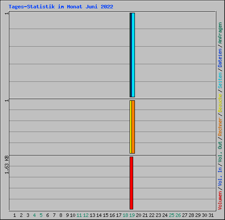Click the yellow Besuche bar for day 19
This screenshot has height=220, width=225.
131,127
